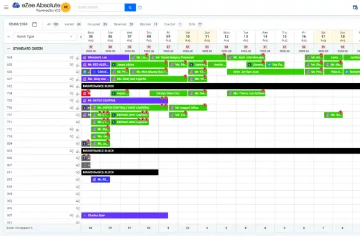Image resolution: width=360 pixels, height=236 pixels.
Task: Open Mr. Alvin John Rosales booking
Action: (x=246, y=58)
